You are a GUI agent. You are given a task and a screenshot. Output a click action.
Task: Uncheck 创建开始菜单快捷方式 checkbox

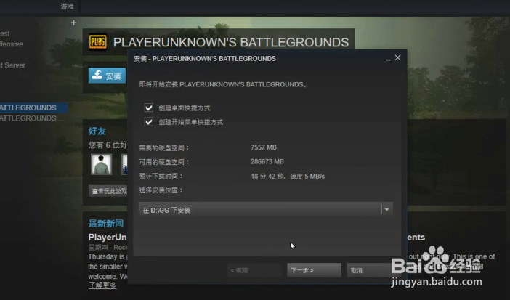point(149,122)
